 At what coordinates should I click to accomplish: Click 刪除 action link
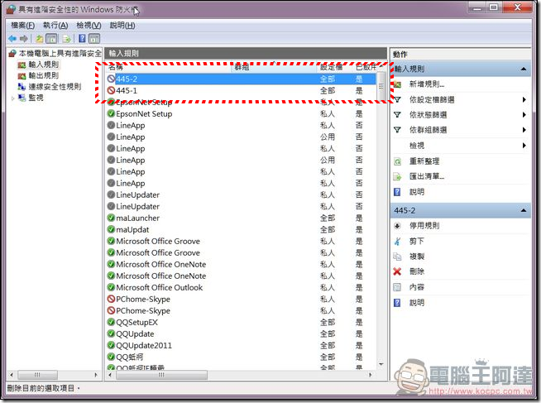417,271
